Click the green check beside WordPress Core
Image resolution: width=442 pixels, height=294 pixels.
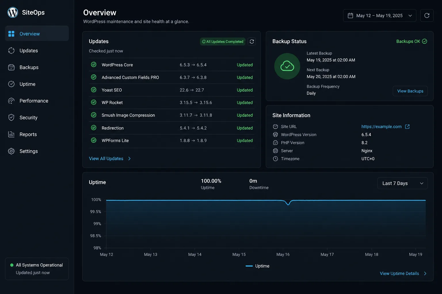(94, 65)
